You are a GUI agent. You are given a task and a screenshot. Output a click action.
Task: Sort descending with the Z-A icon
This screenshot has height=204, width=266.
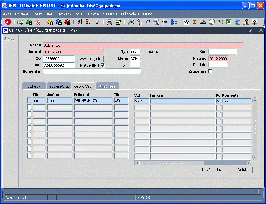pos(88,22)
